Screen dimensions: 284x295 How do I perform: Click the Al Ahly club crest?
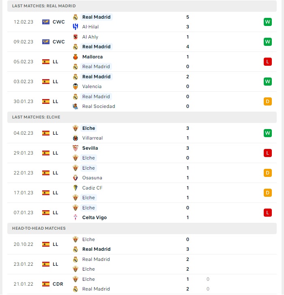click(x=75, y=37)
